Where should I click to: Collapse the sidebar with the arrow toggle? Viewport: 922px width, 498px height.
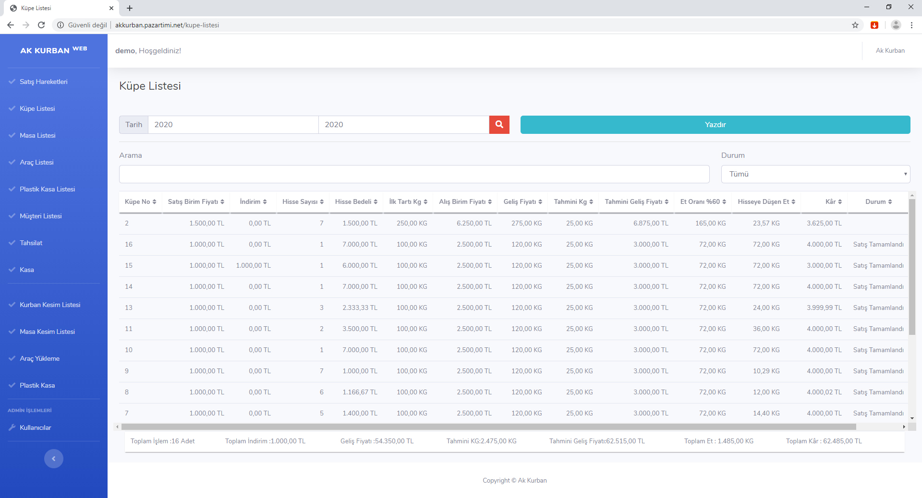pos(54,459)
